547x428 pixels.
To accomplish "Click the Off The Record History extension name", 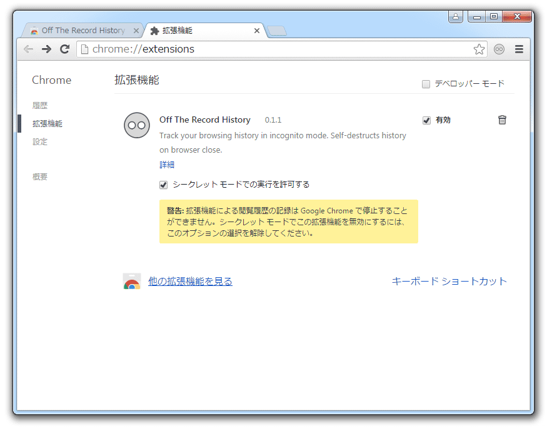I will [x=205, y=120].
